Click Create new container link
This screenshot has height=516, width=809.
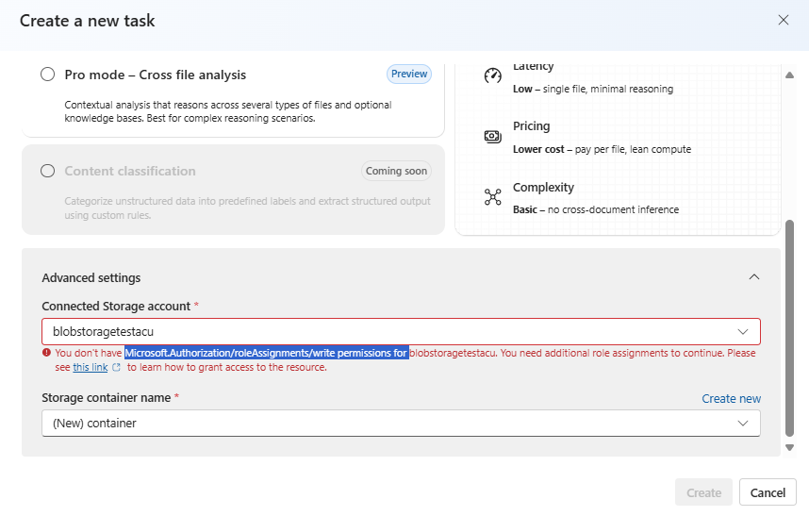731,398
